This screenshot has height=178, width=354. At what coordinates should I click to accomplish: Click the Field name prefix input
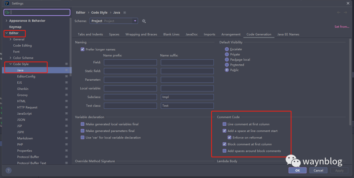coord(130,62)
